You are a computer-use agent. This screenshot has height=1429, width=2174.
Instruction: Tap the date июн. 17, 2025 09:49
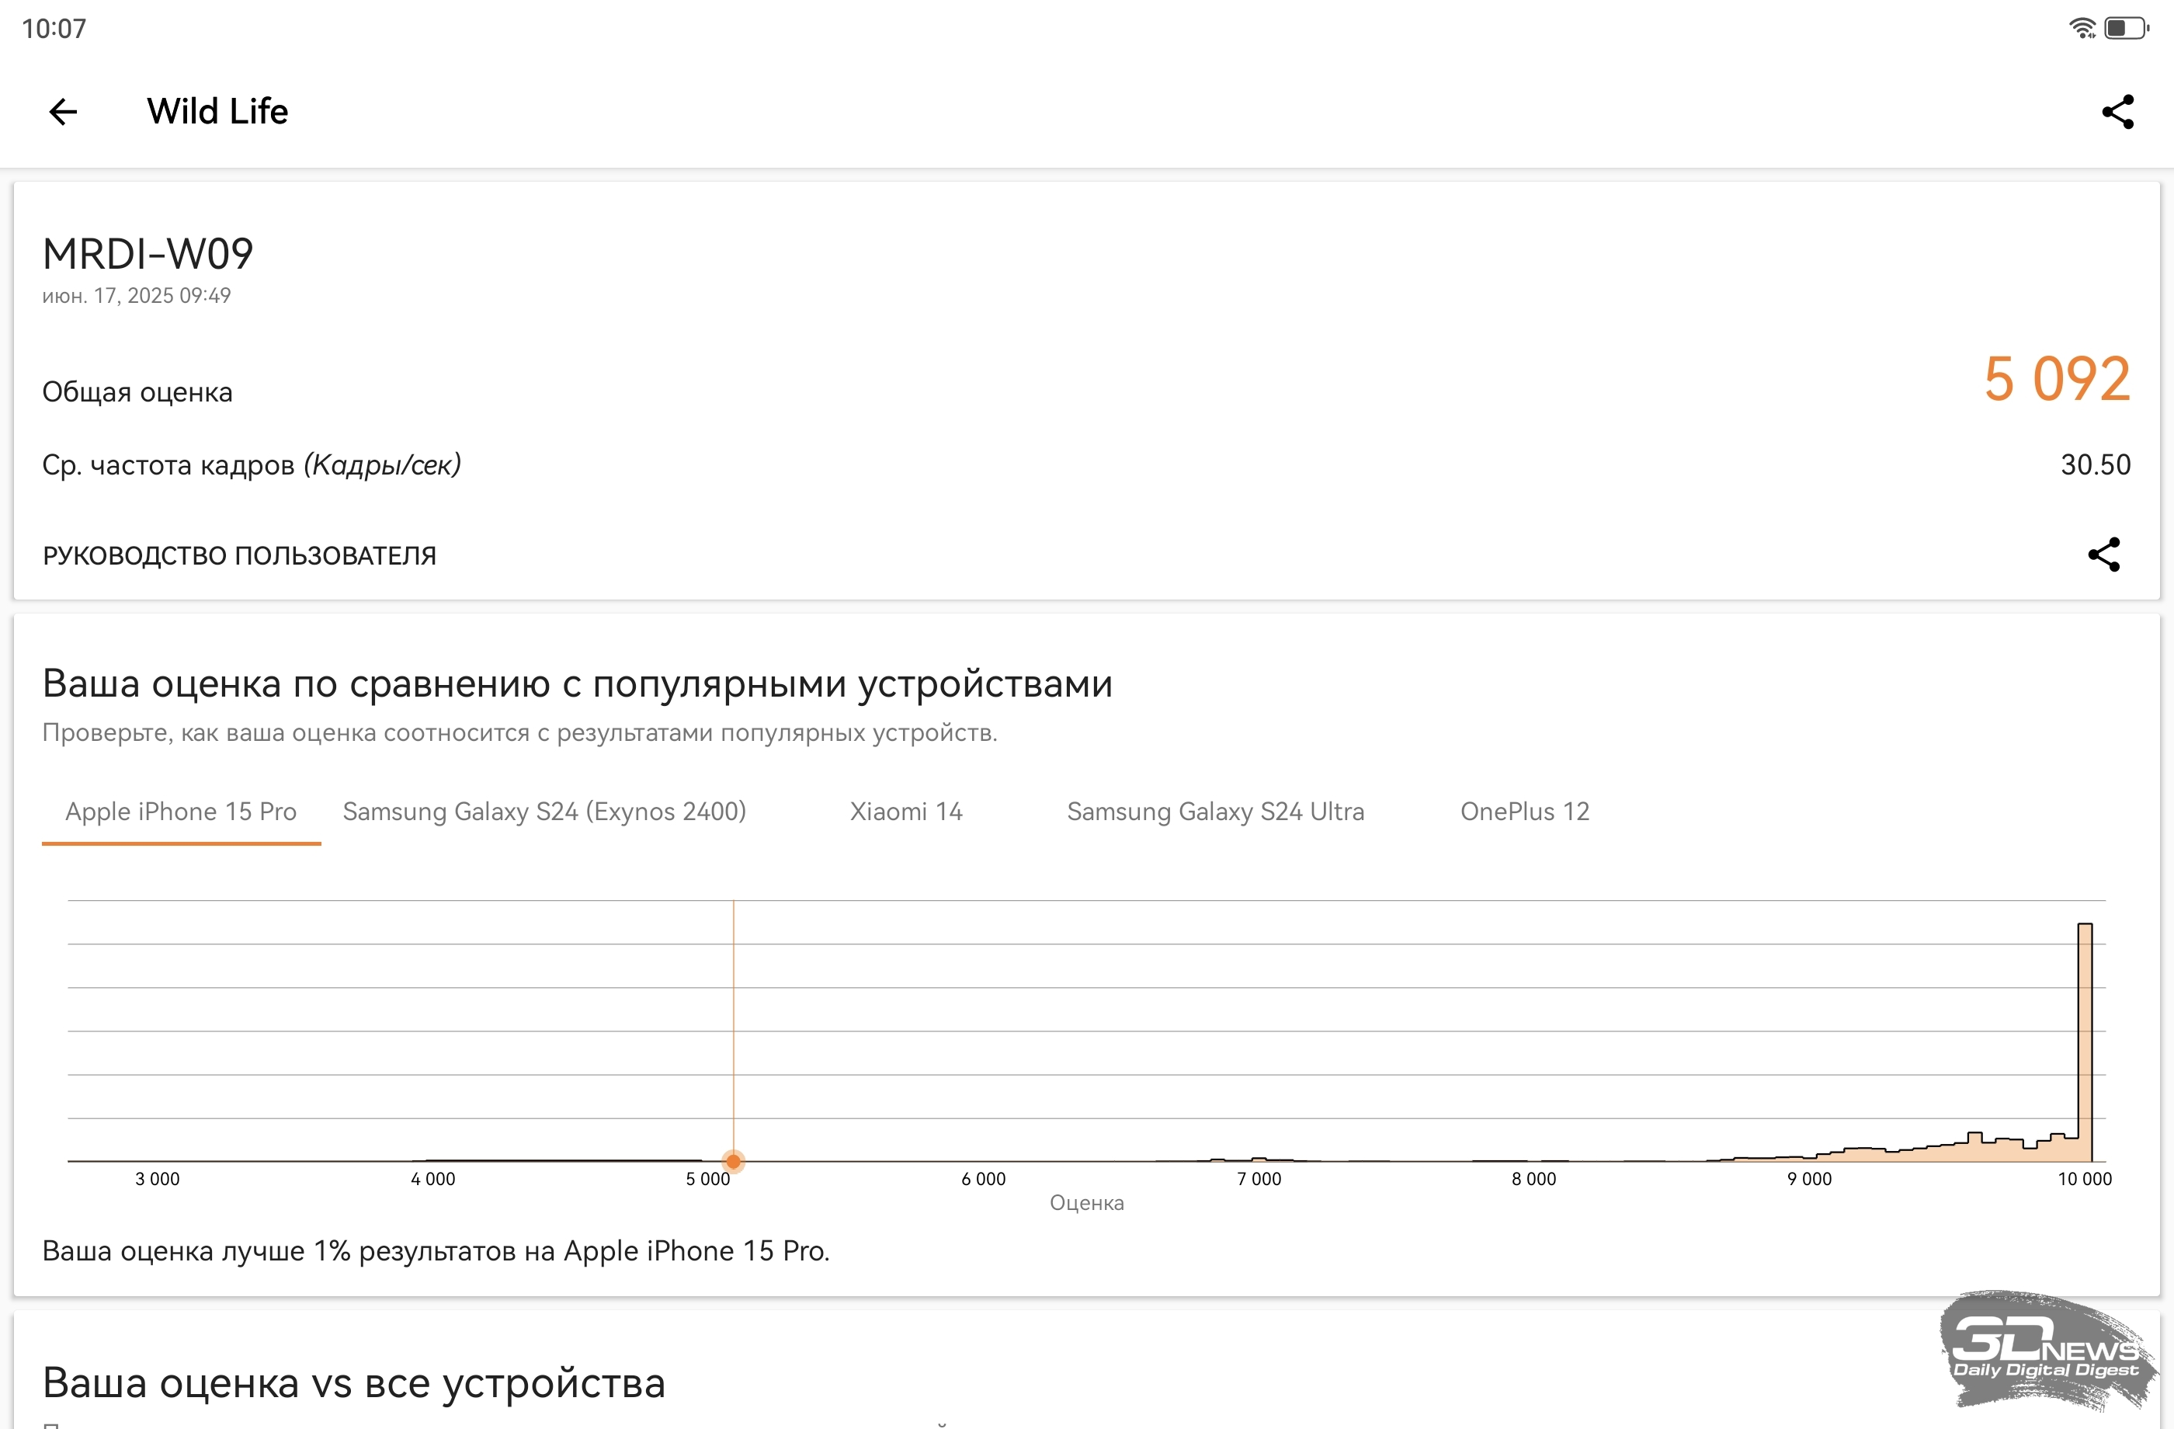tap(136, 296)
